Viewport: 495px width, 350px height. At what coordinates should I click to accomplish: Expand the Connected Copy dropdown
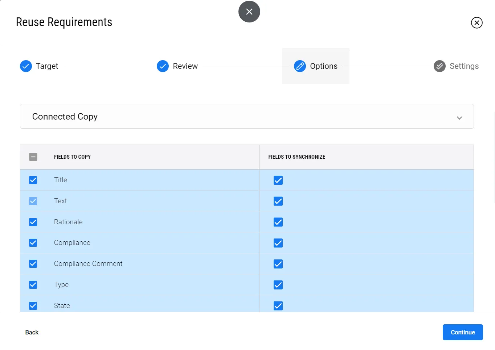pos(246,116)
